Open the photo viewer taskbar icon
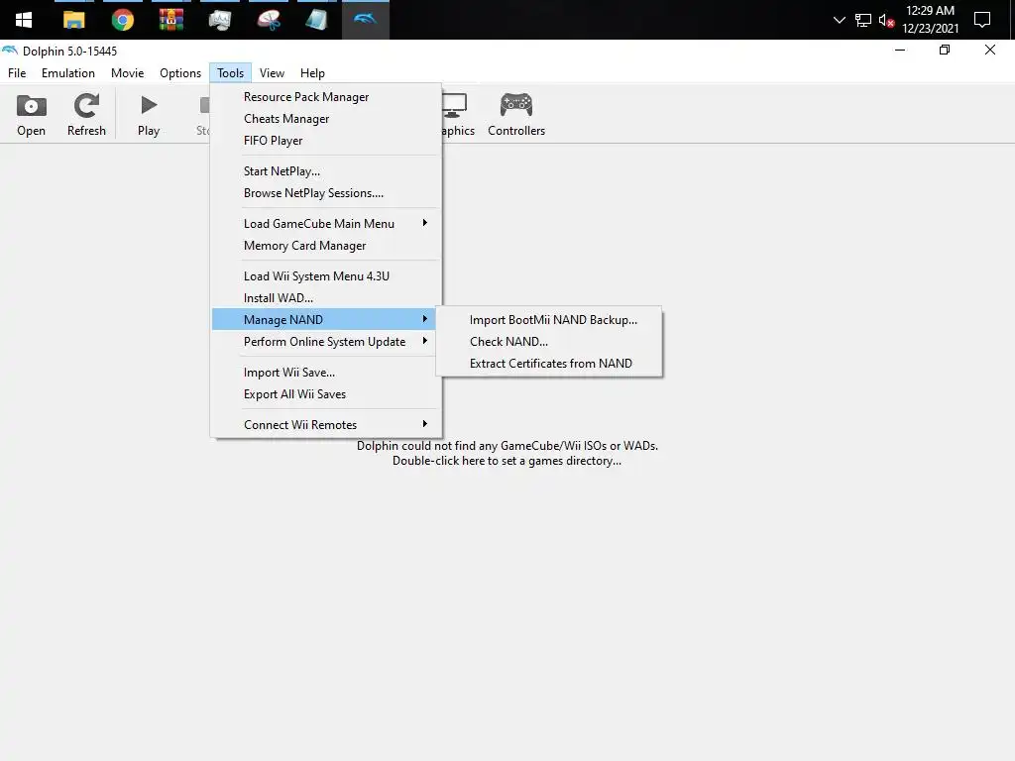1015x761 pixels. pyautogui.click(x=219, y=20)
